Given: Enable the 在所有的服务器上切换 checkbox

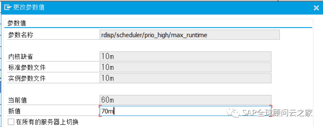Looking at the screenshot, I should 11,122.
